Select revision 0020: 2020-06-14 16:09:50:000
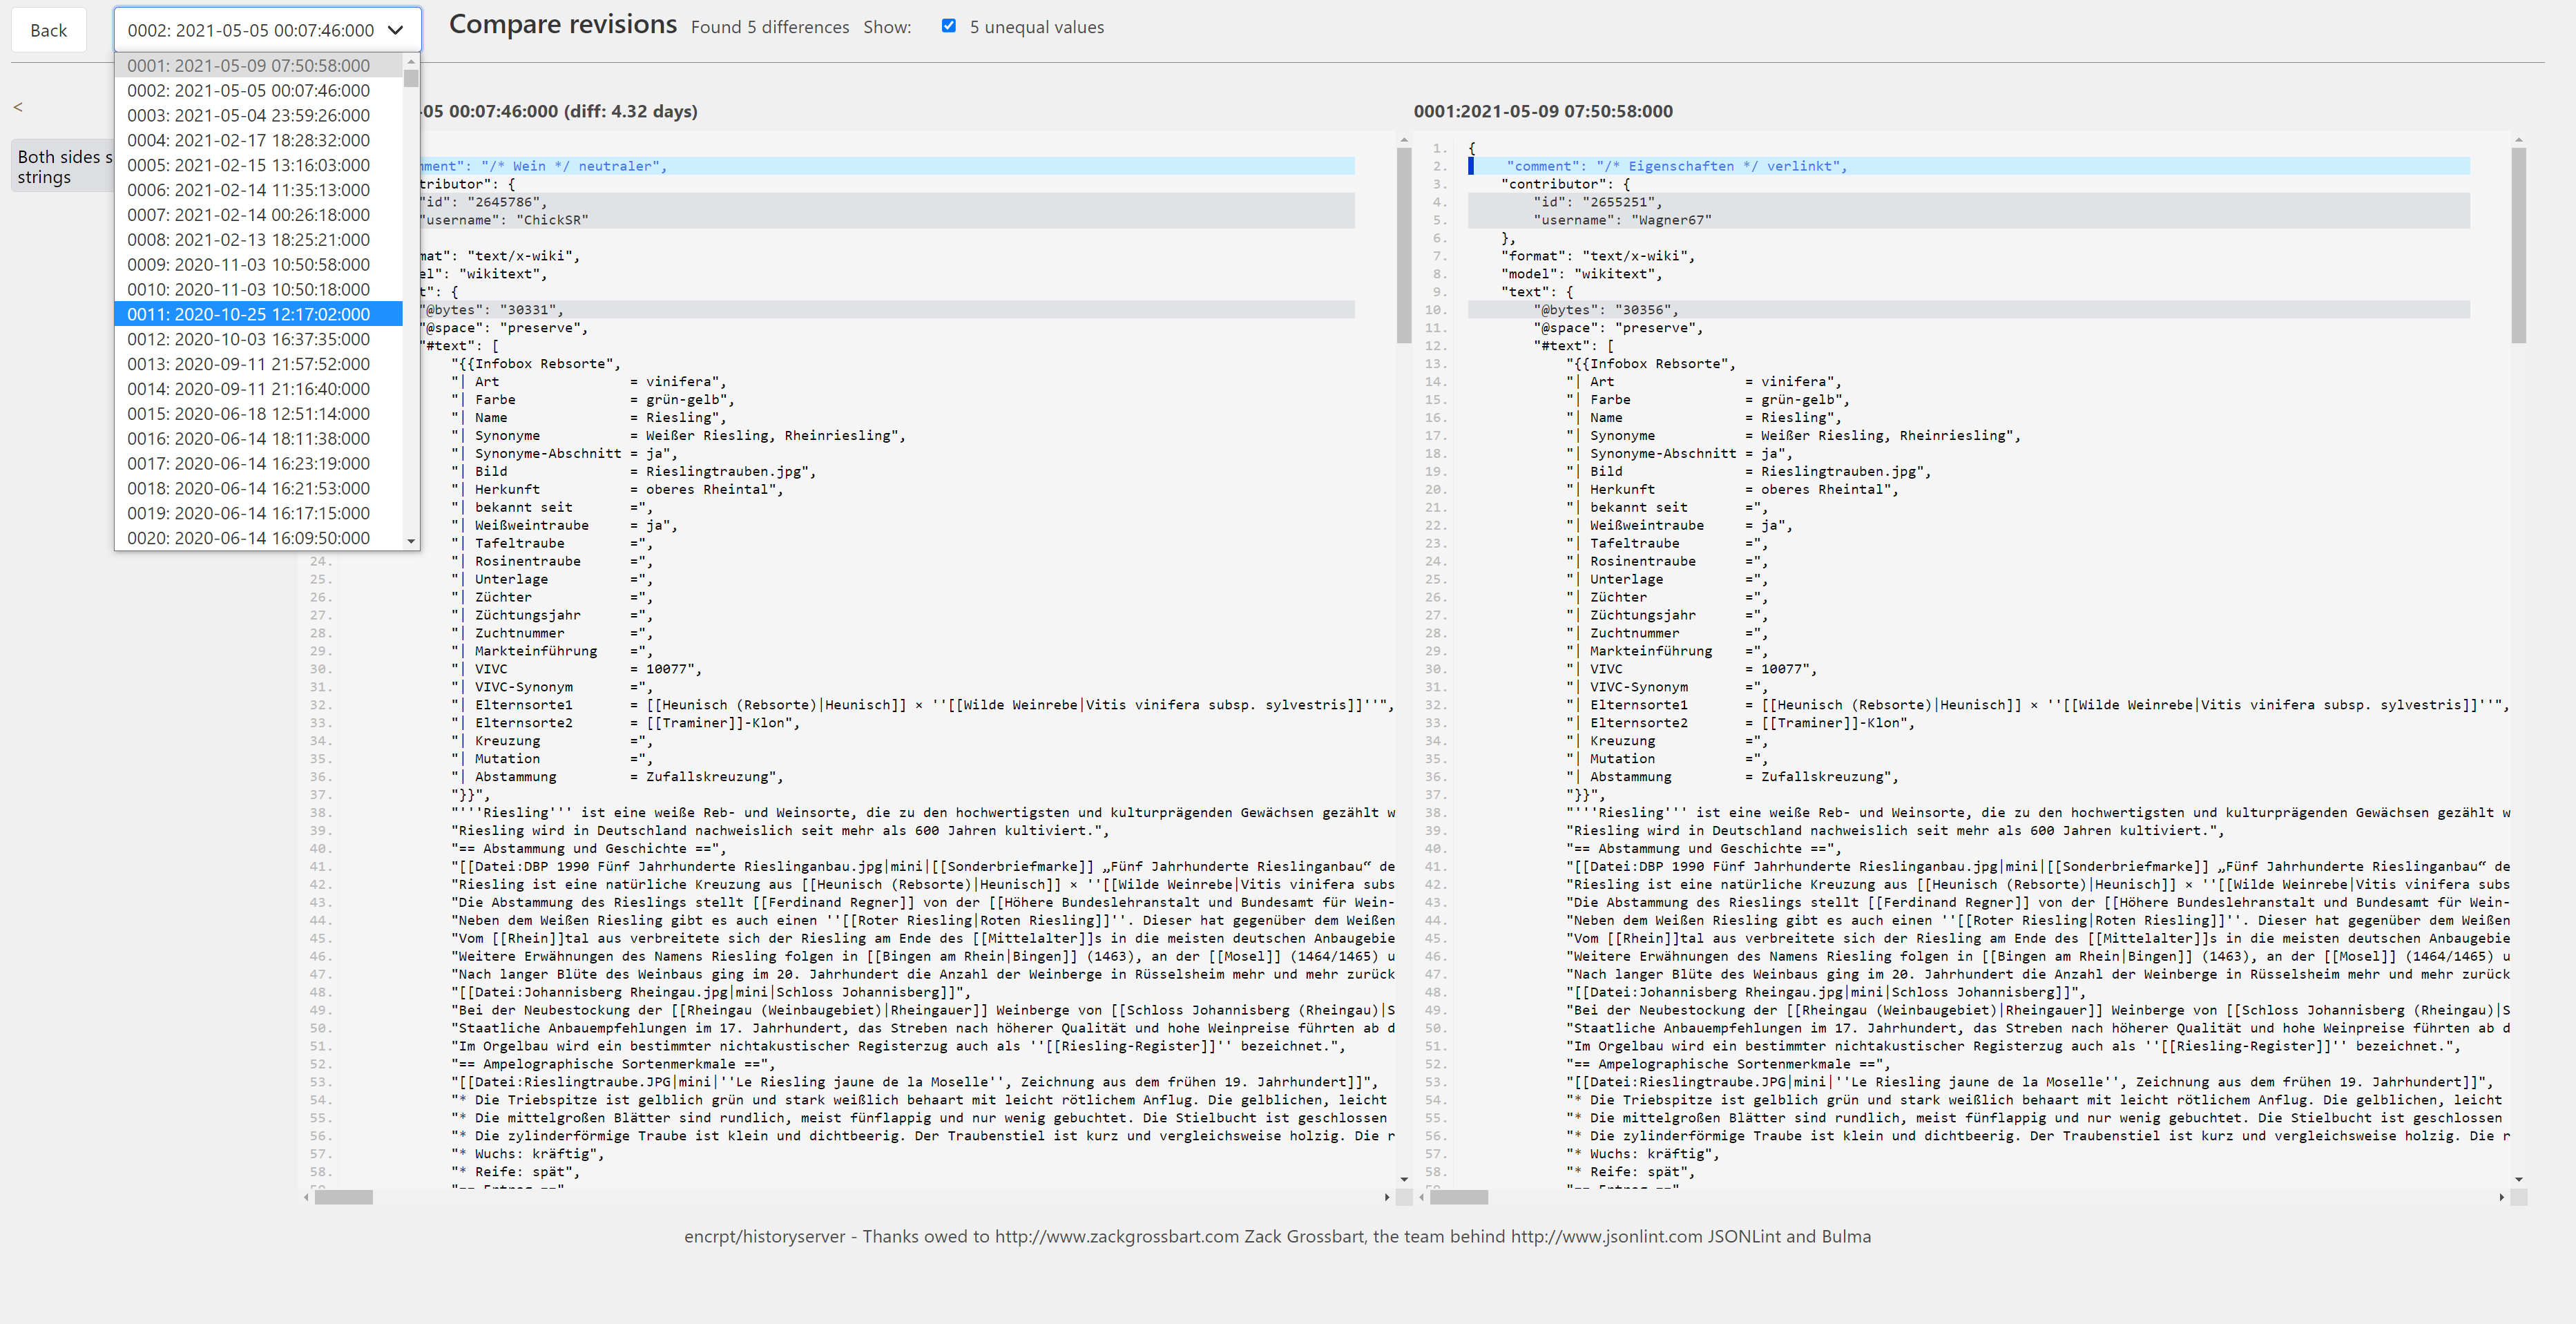 [258, 538]
